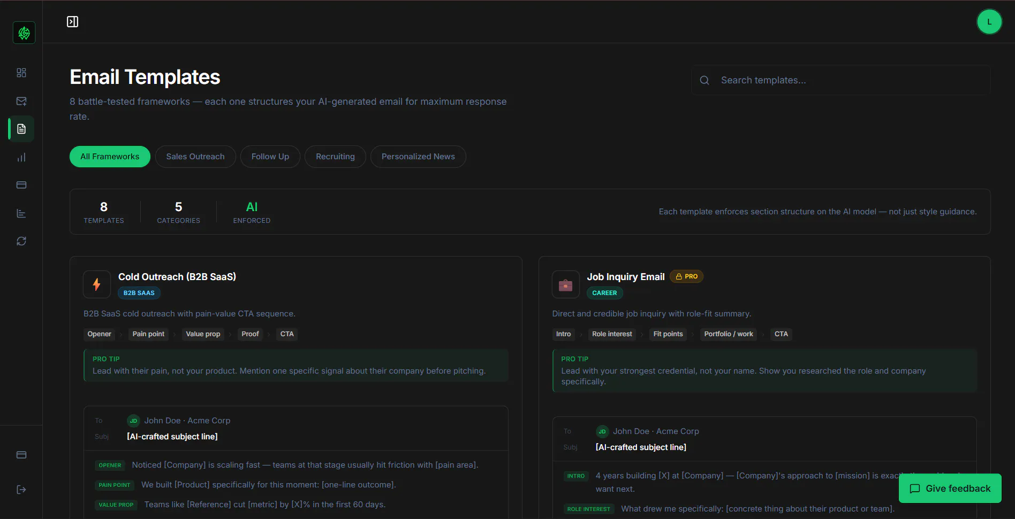The width and height of the screenshot is (1015, 519).
Task: Focus the Search templates field
Action: (x=840, y=80)
